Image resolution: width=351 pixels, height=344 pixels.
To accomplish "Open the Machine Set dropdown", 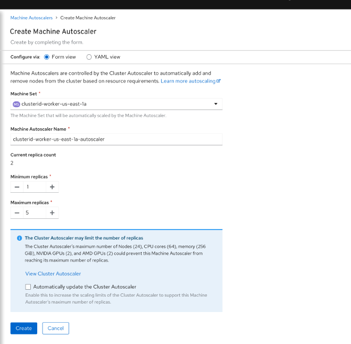I will (116, 104).
